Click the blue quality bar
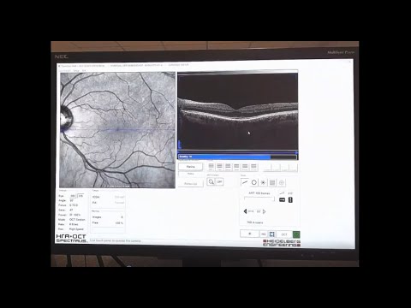This screenshot has height=308, width=411. (x=224, y=157)
